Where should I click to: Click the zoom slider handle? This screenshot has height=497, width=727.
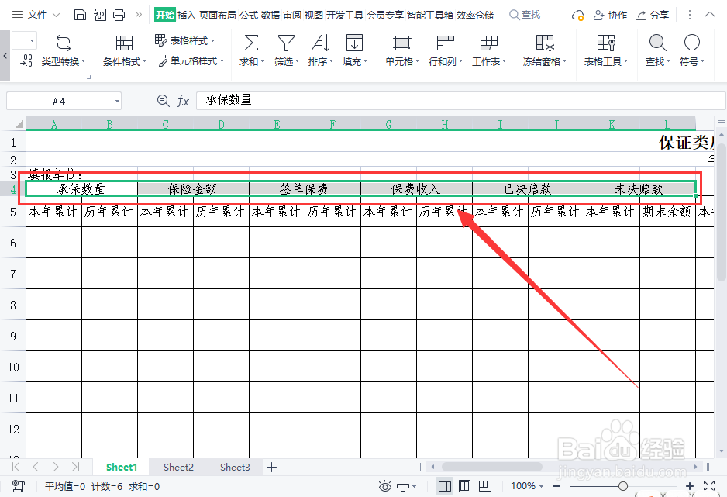tap(623, 486)
